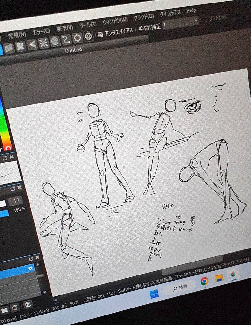Close the layer panel

coord(37,257)
